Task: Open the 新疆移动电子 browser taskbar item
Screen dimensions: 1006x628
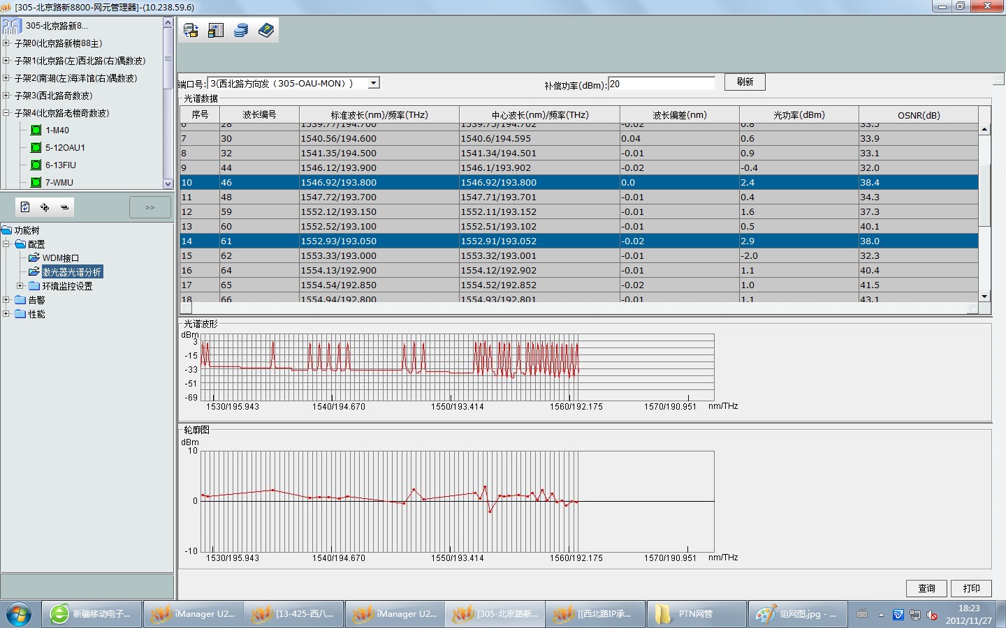Action: (92, 614)
